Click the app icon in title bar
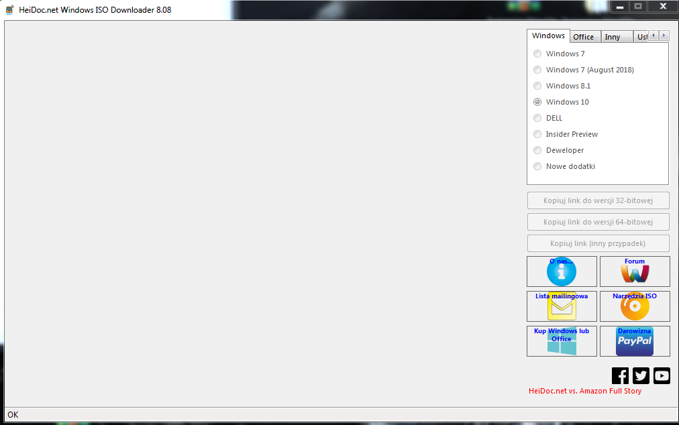The height and width of the screenshot is (425, 679). tap(10, 10)
